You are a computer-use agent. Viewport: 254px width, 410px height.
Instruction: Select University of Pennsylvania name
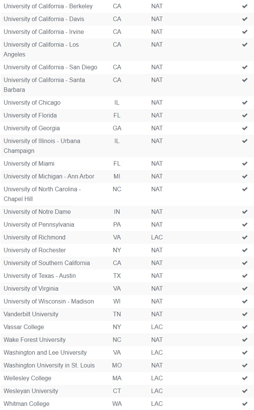tap(39, 224)
